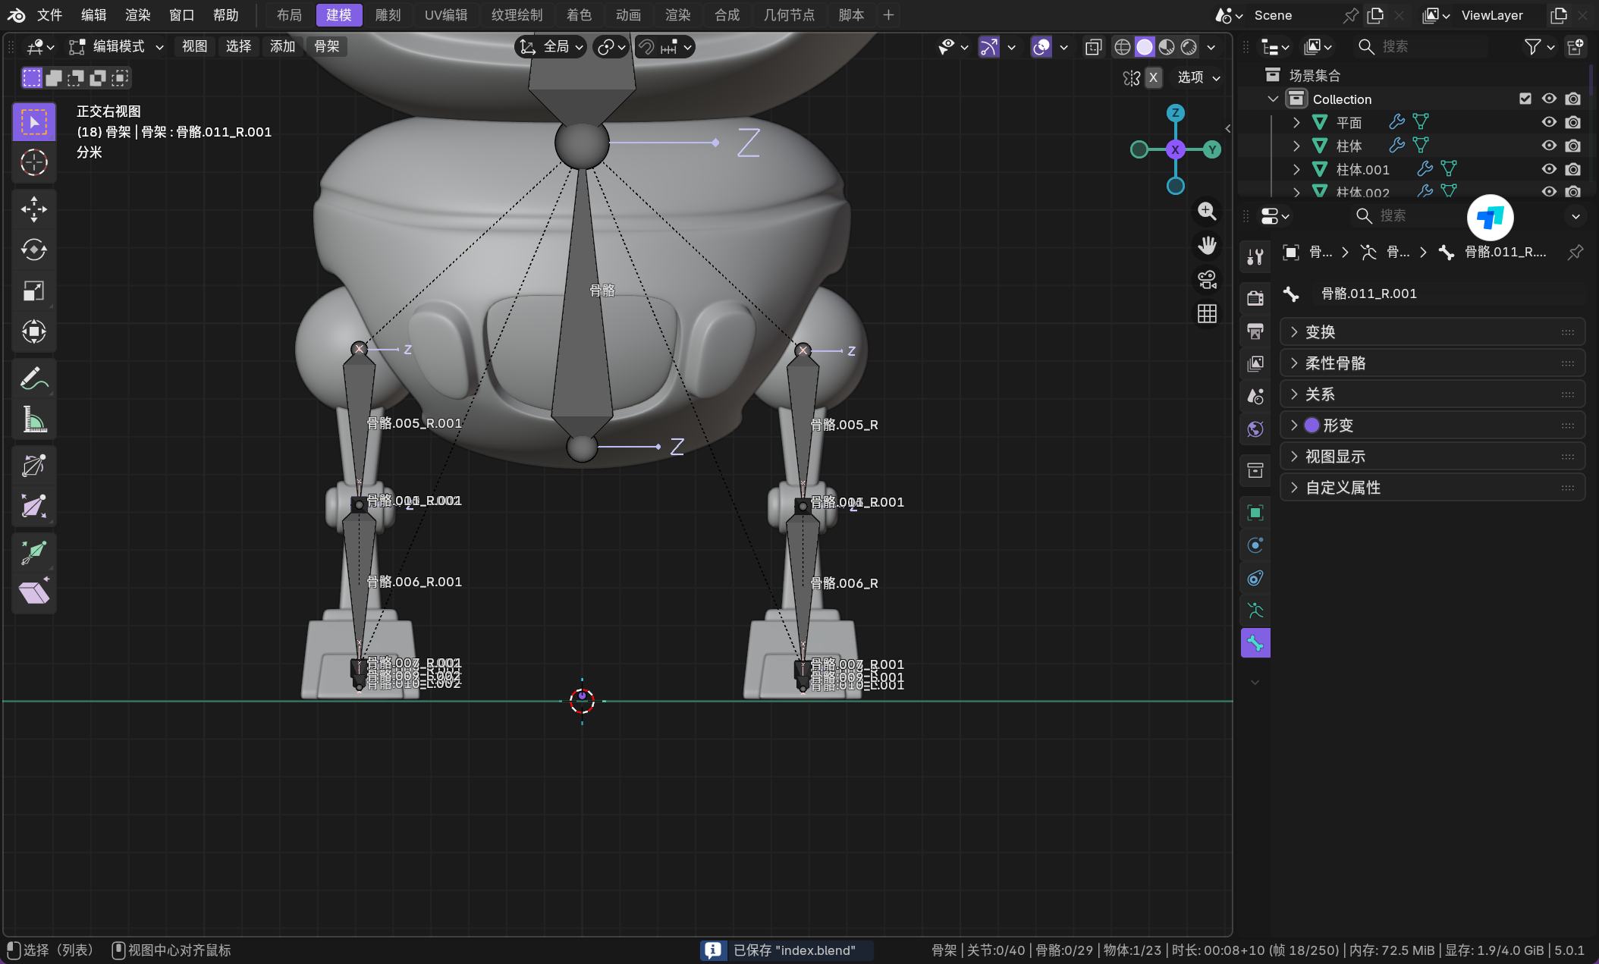The image size is (1599, 964).
Task: Switch to the 雕刻 workspace tab
Action: click(x=388, y=15)
